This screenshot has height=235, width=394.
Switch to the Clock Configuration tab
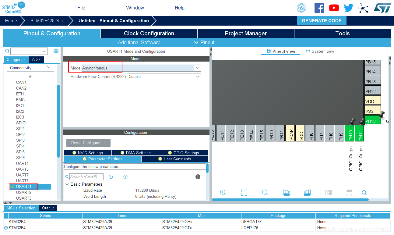(149, 33)
